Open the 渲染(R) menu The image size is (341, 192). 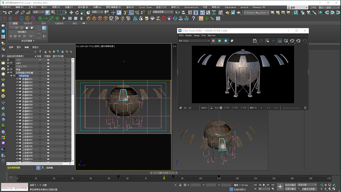pos(130,7)
